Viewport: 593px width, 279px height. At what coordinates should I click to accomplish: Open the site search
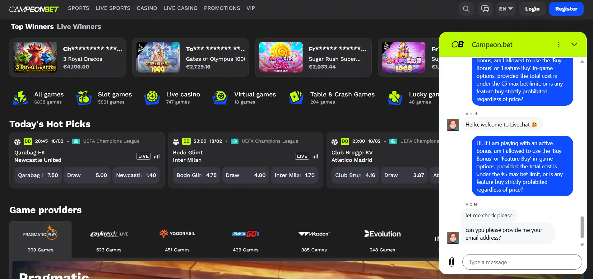pyautogui.click(x=466, y=8)
